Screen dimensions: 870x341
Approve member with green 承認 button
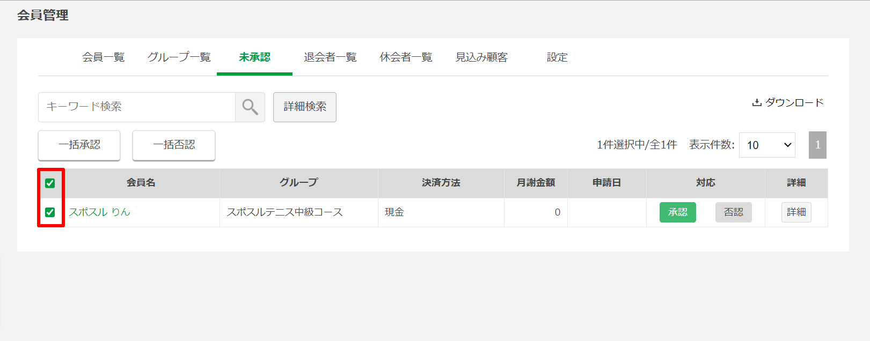[x=678, y=212]
